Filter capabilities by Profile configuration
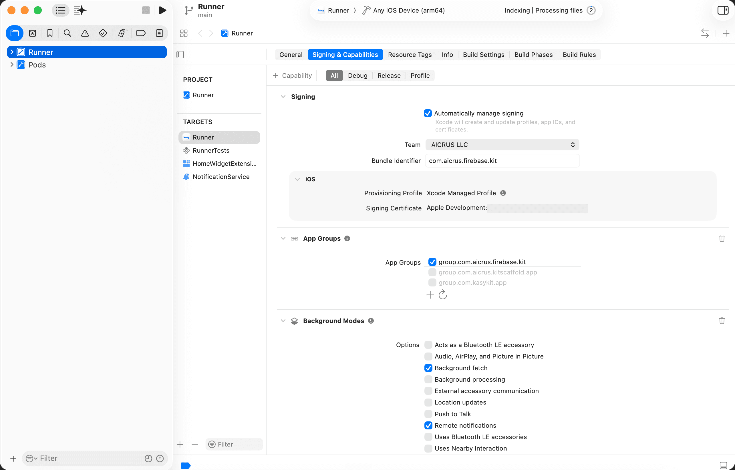 (x=420, y=75)
